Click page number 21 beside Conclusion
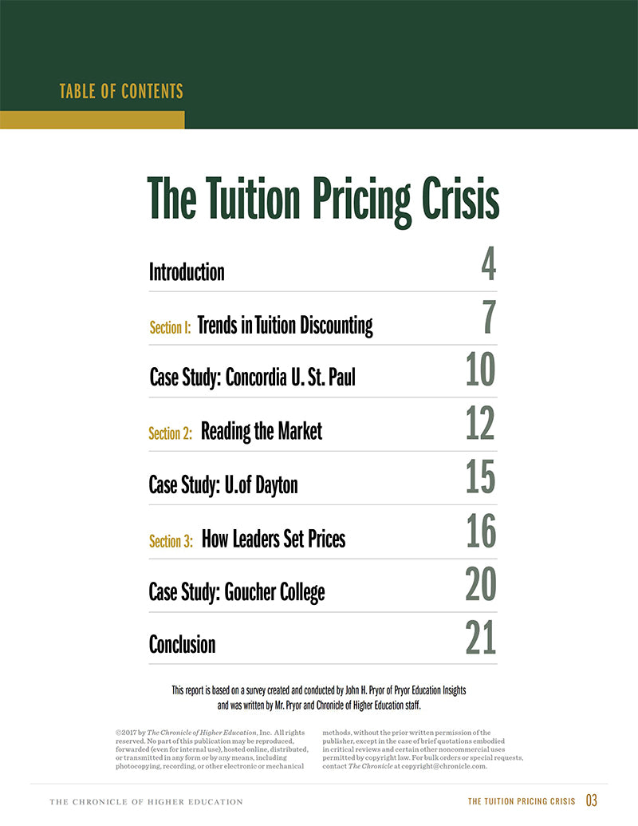The image size is (638, 826). [480, 637]
